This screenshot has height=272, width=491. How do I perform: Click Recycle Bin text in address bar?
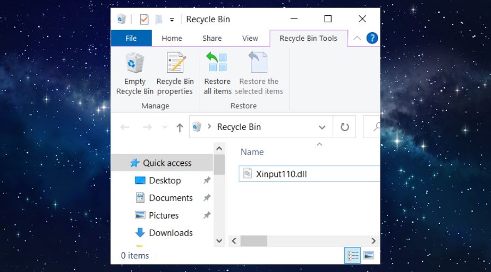click(x=239, y=127)
